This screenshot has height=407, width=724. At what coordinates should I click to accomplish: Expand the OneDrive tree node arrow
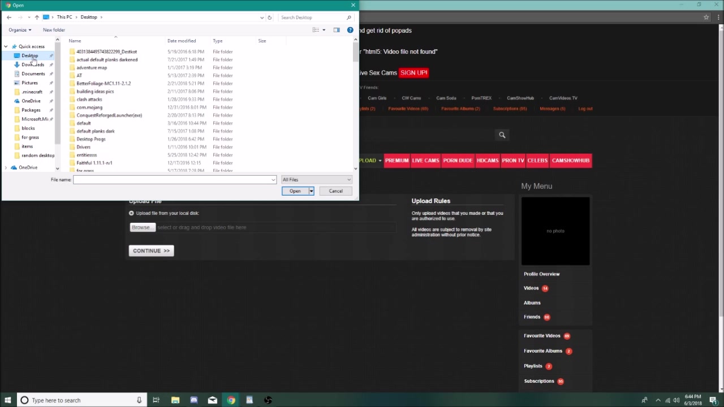(6, 168)
